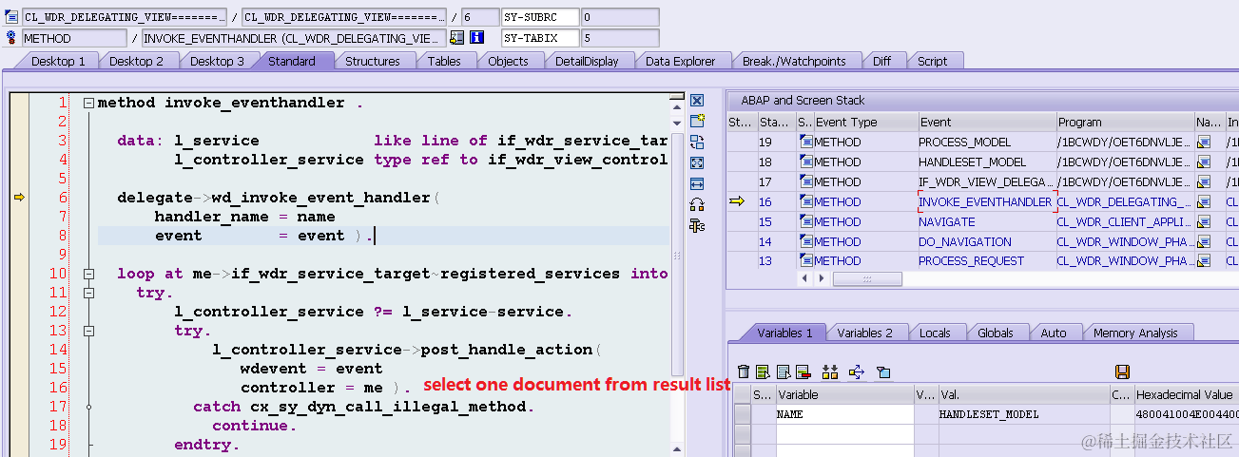Click the double down-arrow boxes icon in Variables toolbar
Screen dimensions: 1239x457
[830, 371]
